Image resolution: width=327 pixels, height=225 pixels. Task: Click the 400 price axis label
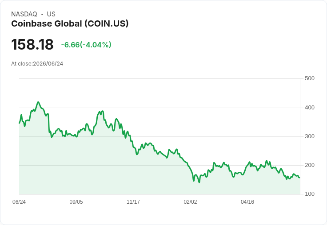click(x=310, y=108)
